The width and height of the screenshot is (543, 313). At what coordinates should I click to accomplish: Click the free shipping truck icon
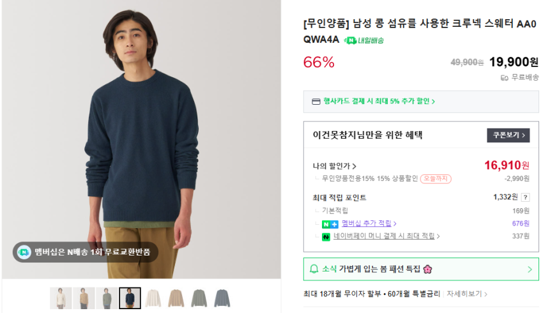[505, 77]
